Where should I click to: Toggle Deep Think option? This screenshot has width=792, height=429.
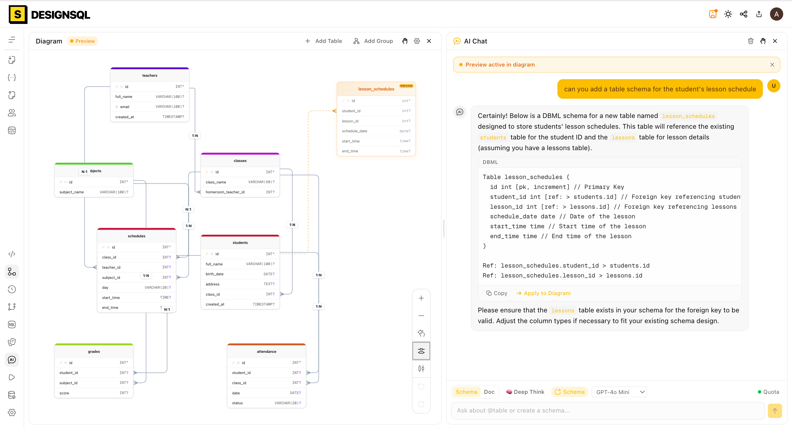coord(526,392)
